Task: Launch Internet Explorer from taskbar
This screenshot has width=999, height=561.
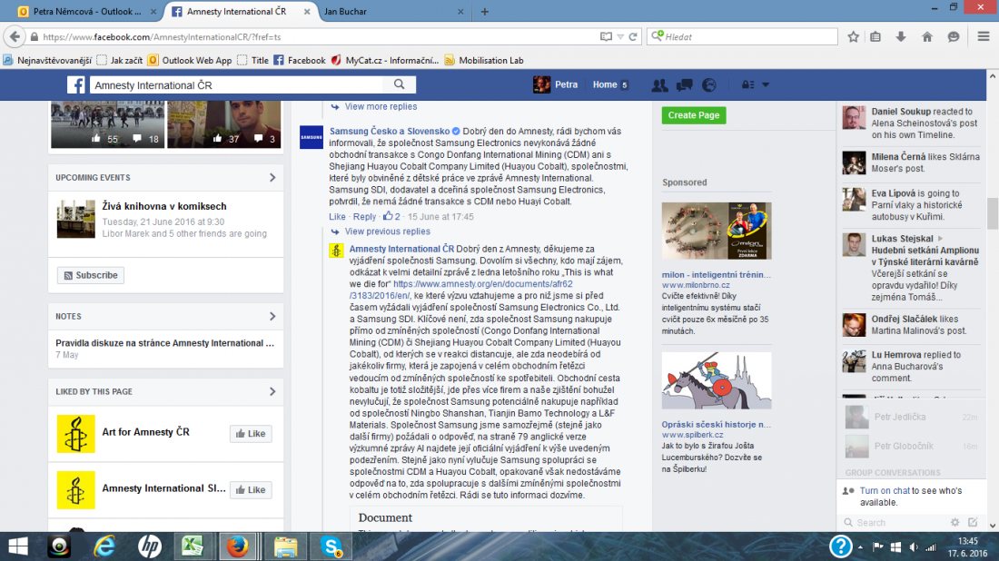Action: click(x=104, y=547)
